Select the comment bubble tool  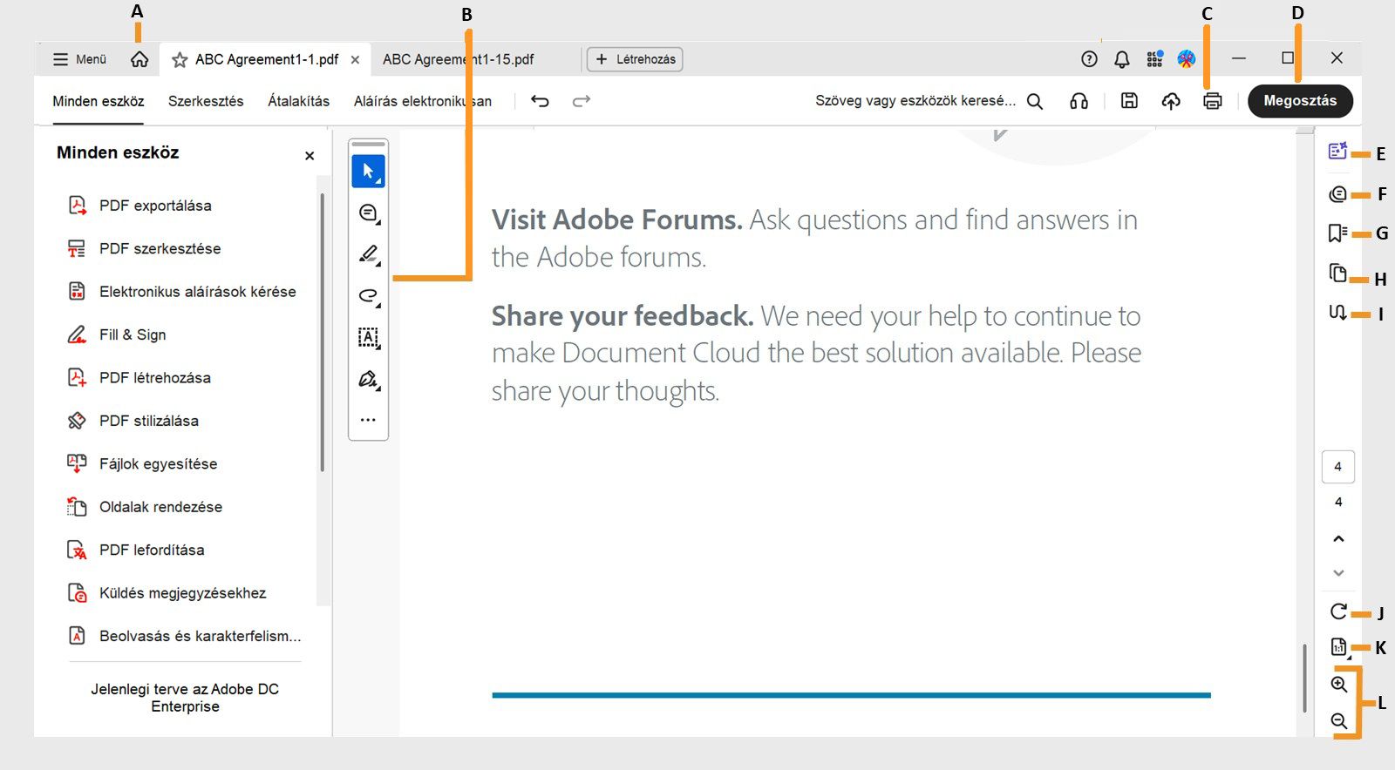pyautogui.click(x=369, y=213)
